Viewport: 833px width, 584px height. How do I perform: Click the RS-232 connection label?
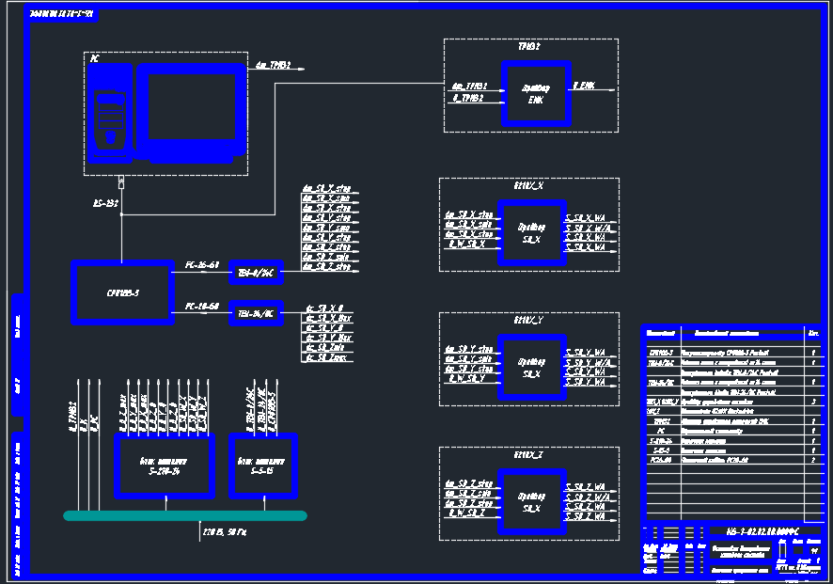[x=105, y=203]
